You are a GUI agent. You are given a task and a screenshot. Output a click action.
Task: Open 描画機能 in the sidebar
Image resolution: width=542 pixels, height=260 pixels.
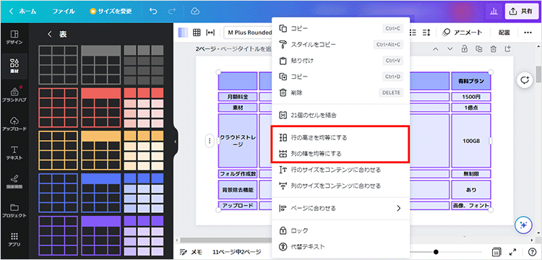[14, 181]
